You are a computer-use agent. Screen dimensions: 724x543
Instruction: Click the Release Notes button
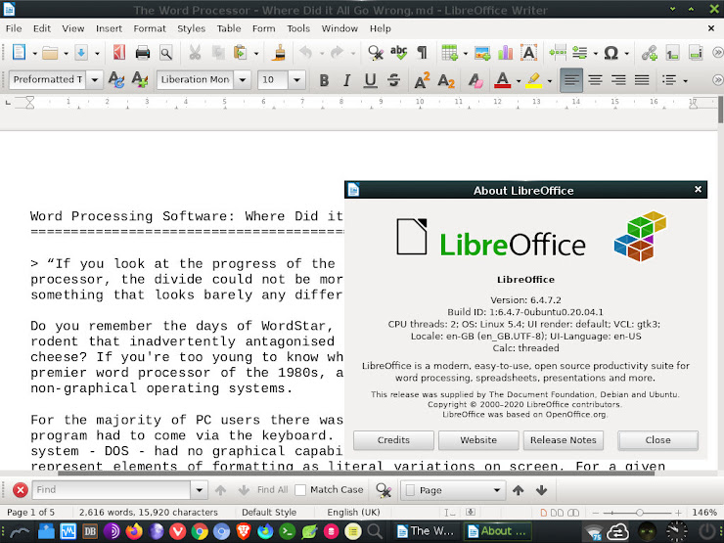point(564,440)
